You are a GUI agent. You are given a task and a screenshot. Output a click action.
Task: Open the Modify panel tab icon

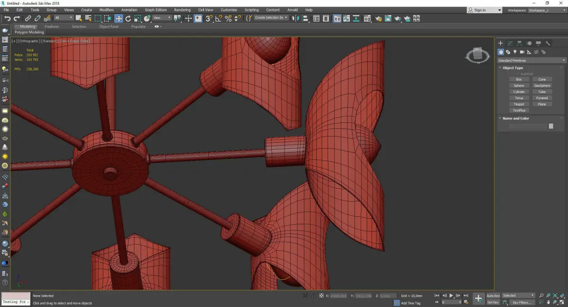tap(510, 43)
